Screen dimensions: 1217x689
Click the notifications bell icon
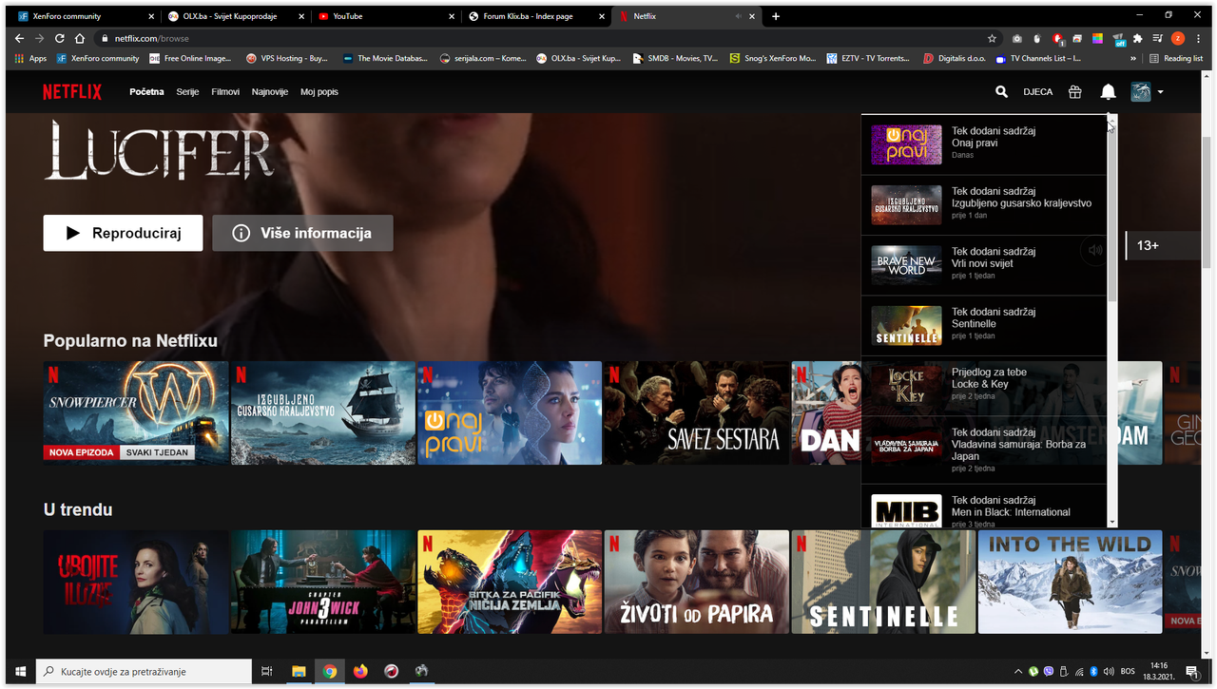[x=1109, y=92]
